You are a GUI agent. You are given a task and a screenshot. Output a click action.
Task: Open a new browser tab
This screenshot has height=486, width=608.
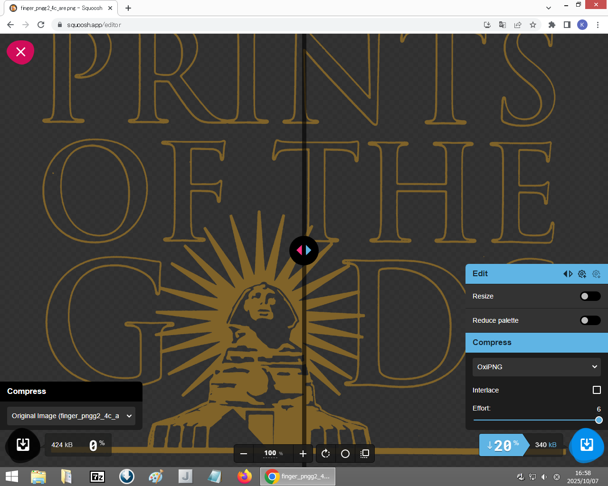(x=128, y=8)
